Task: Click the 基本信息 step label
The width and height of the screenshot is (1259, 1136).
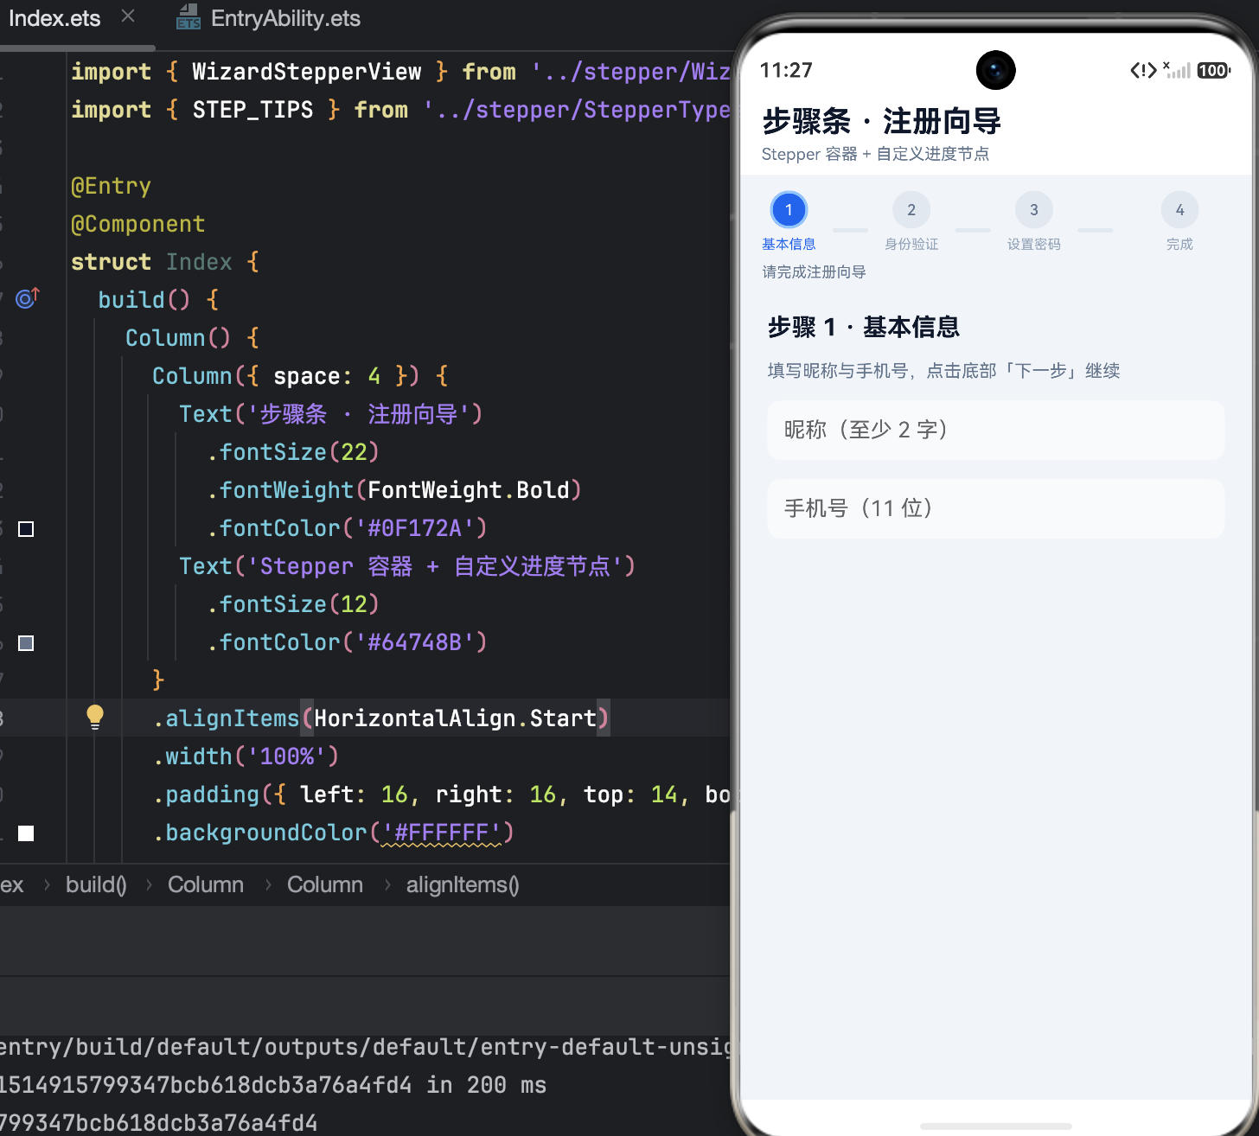Action: pyautogui.click(x=789, y=245)
